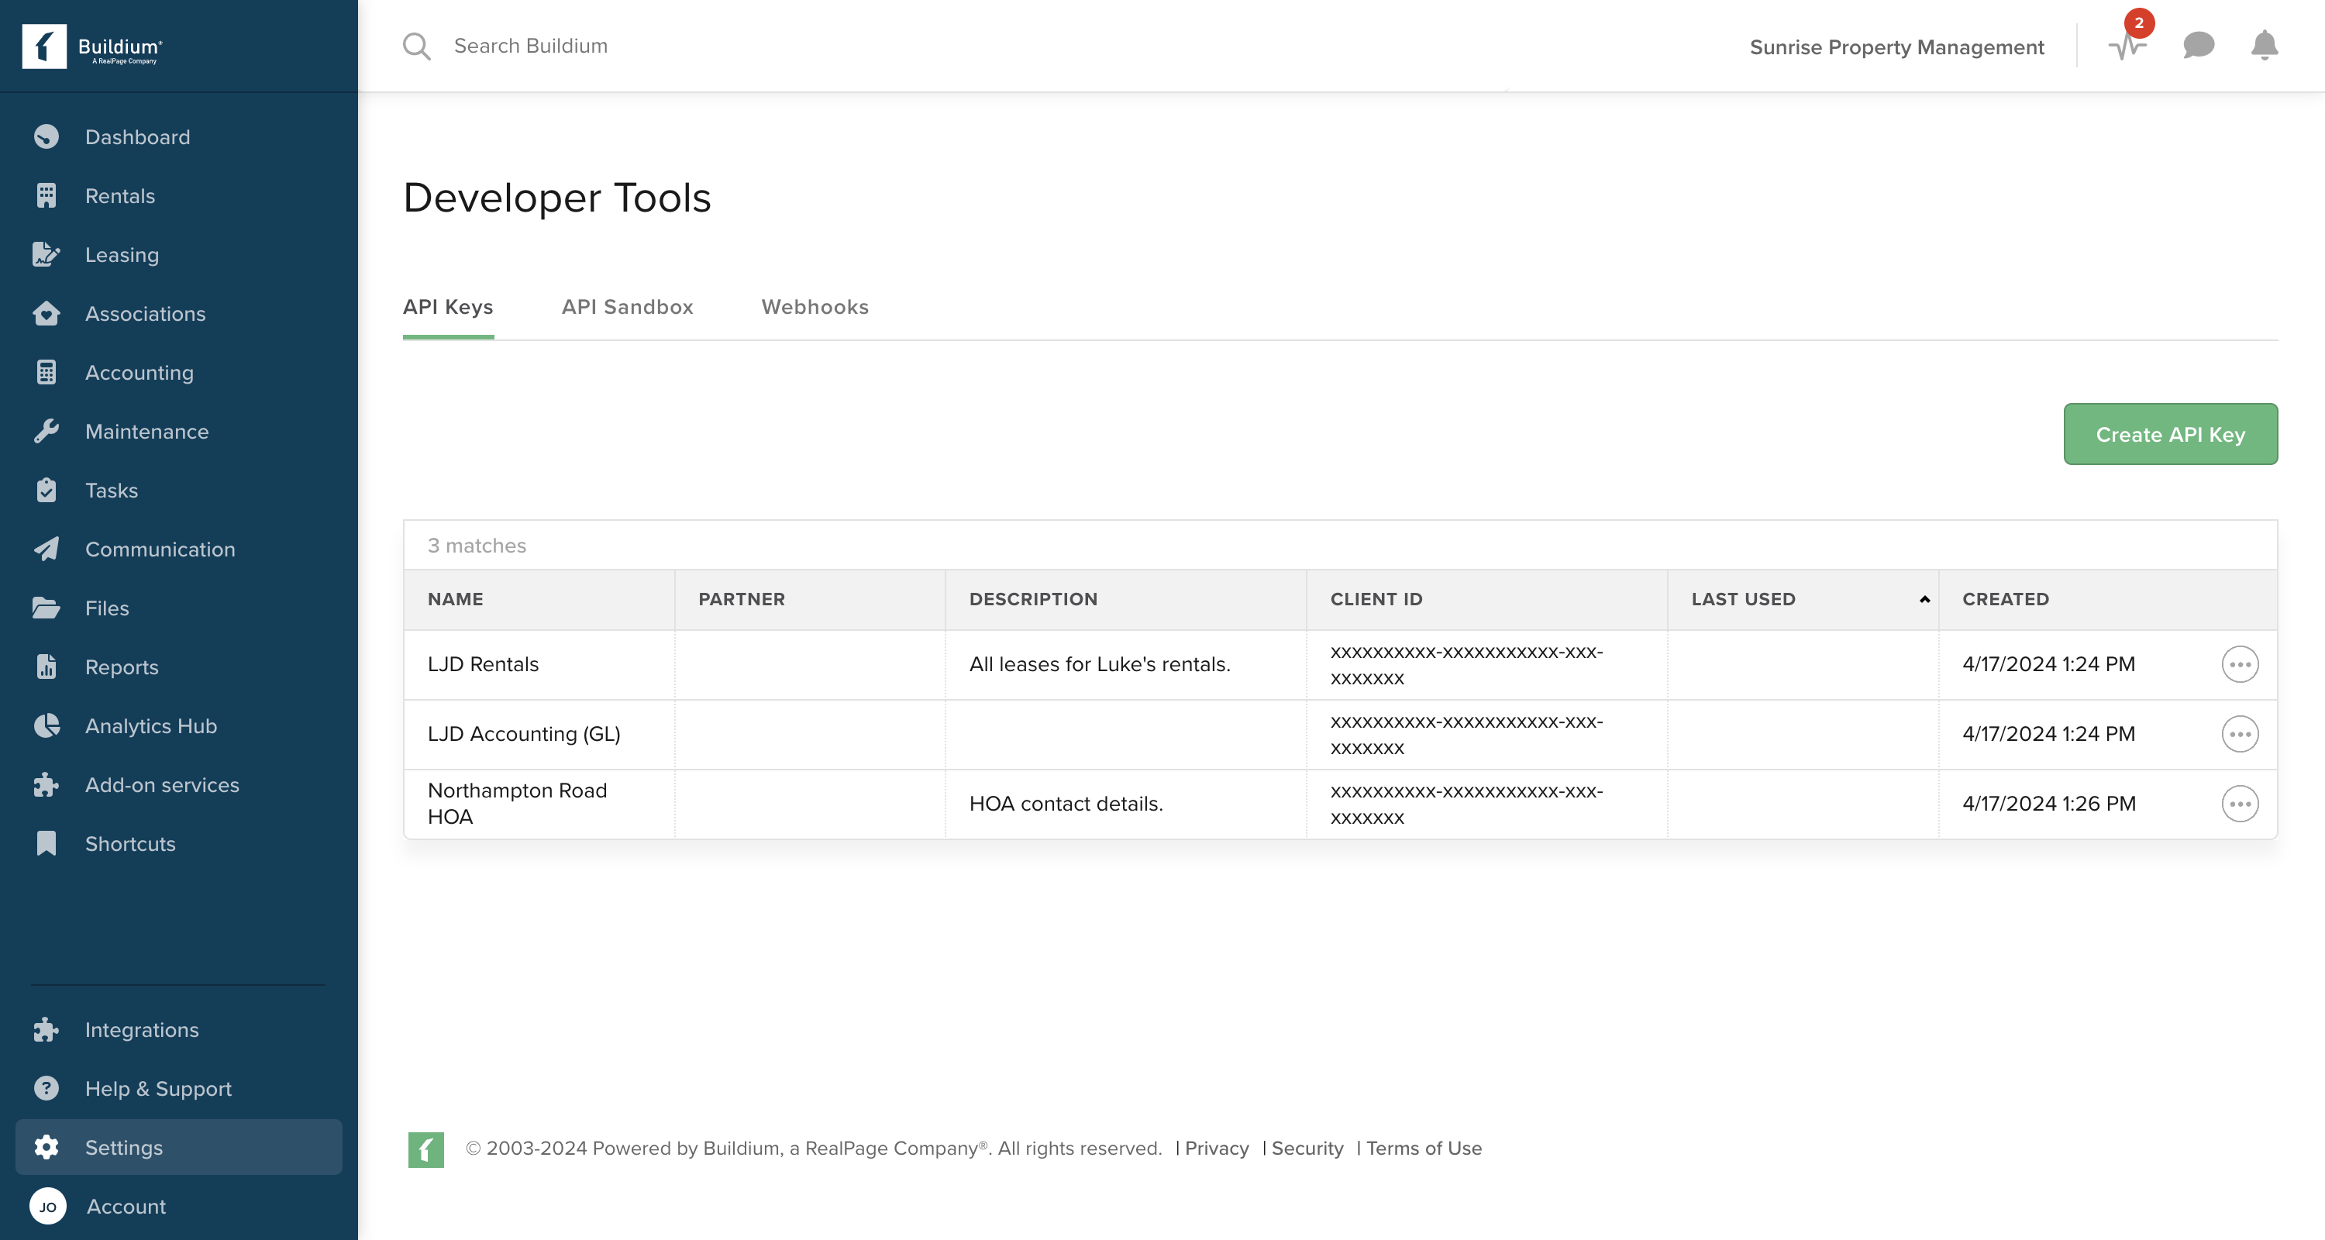Click Sunrise Property Management company name
Viewport: 2325px width, 1240px height.
1896,47
